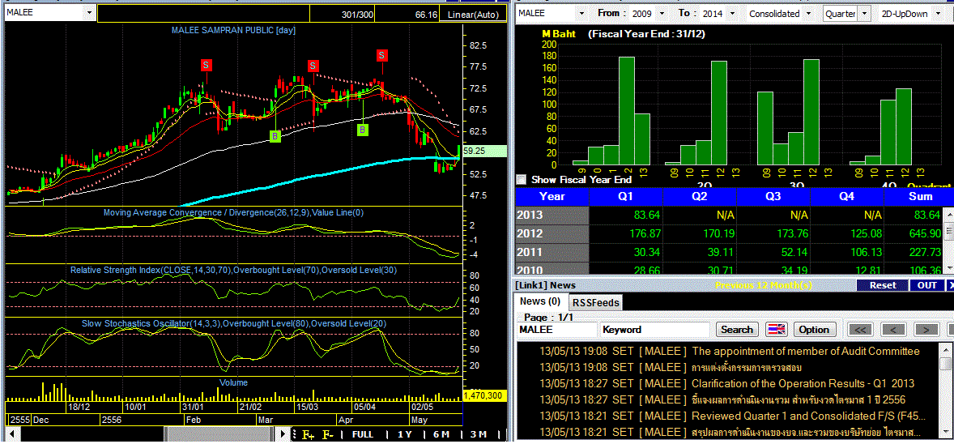The height and width of the screenshot is (444, 954).
Task: Click the second red S sell marker
Action: coord(313,65)
